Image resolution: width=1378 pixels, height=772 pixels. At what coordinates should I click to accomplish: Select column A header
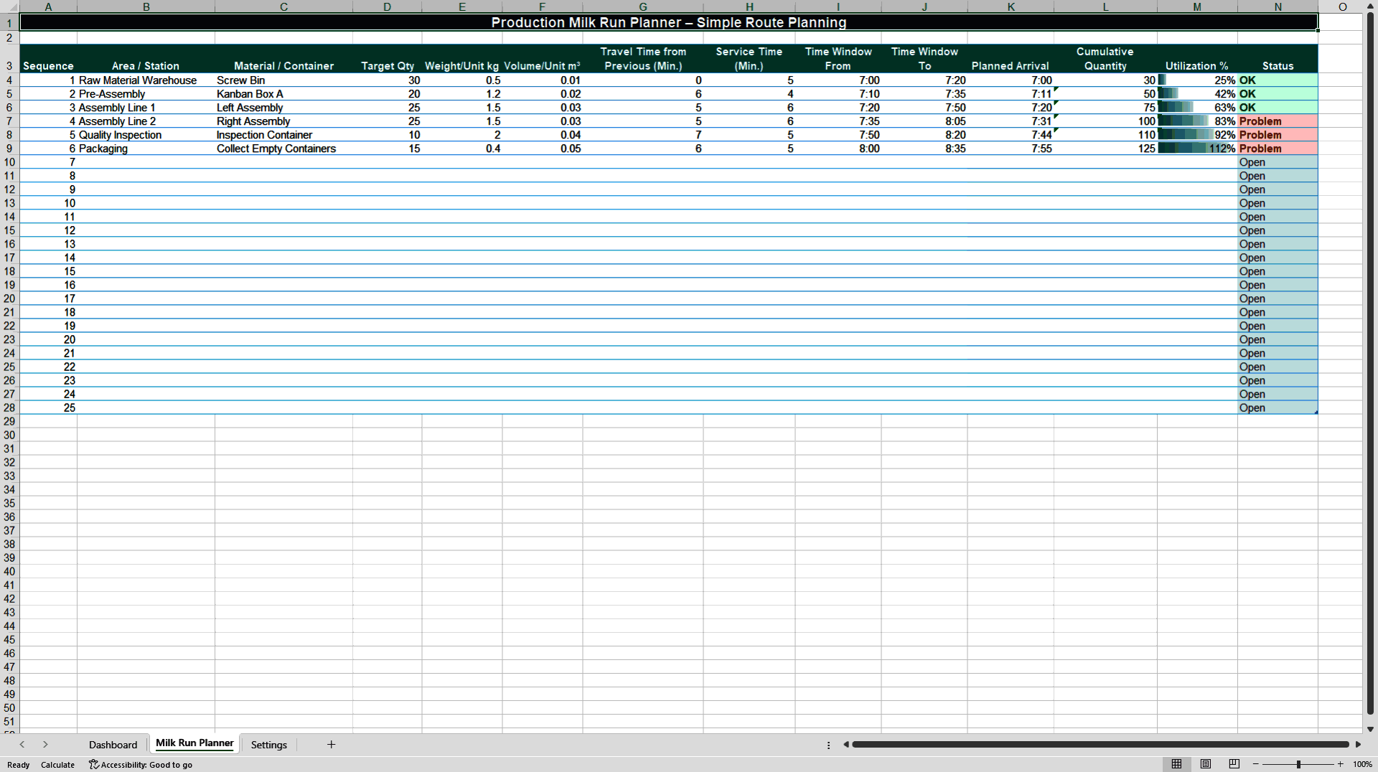tap(48, 6)
